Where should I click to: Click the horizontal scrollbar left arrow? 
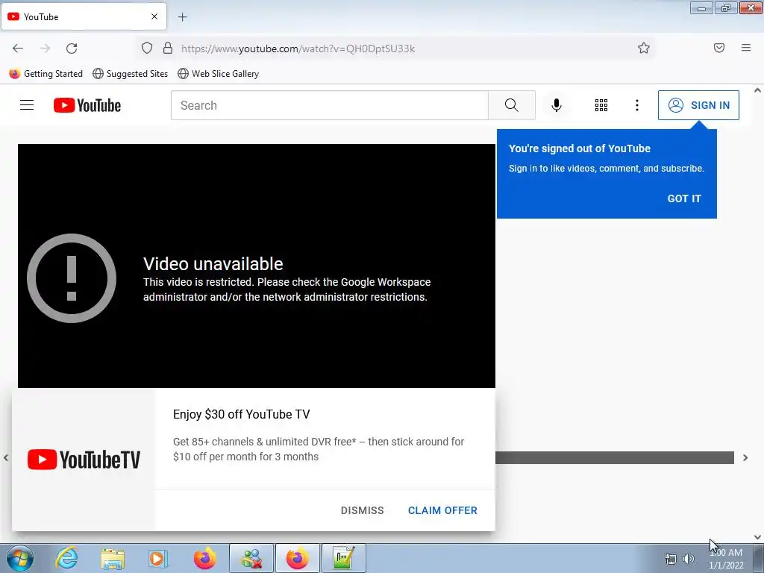[6, 457]
